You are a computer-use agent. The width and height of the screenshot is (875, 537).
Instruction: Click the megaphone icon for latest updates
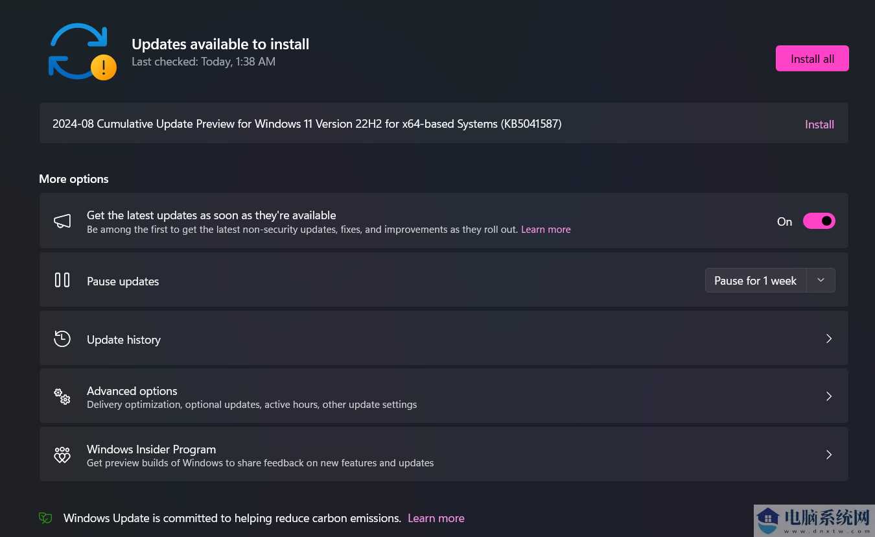62,221
